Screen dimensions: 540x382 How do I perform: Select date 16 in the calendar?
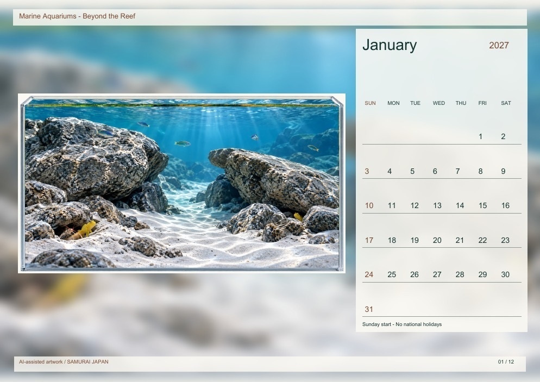506,205
